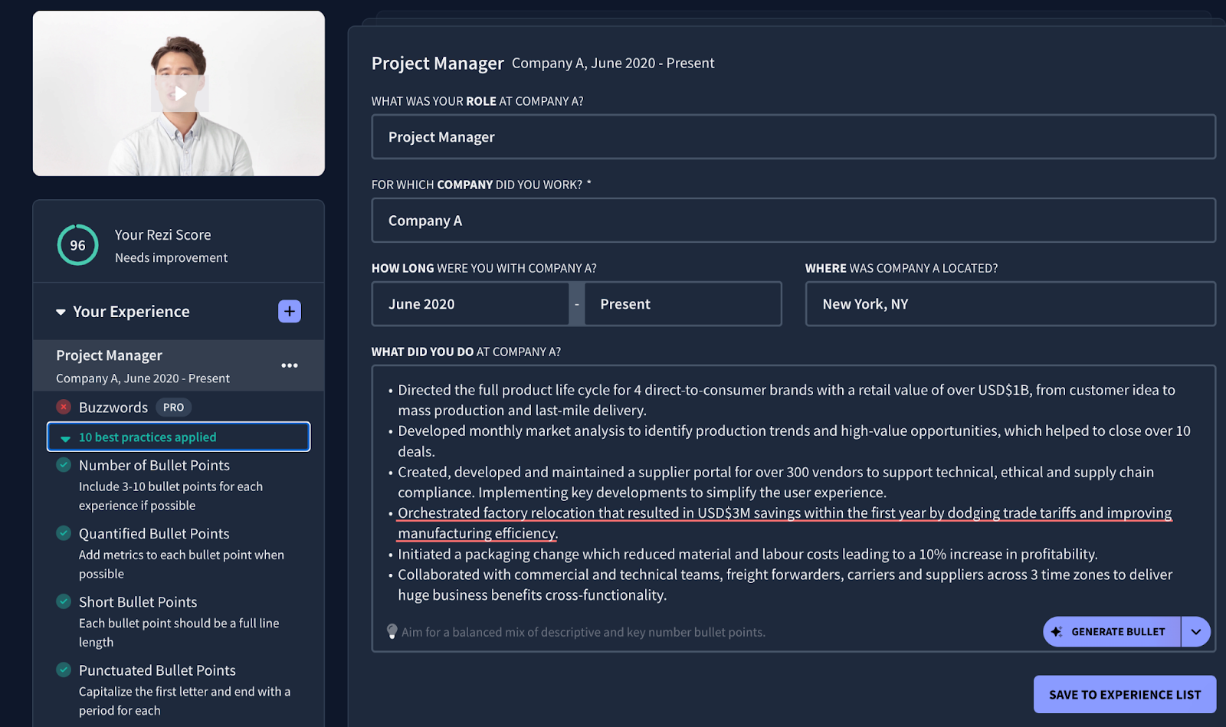
Task: Click the sparkle icon on Generate Bullet
Action: click(1058, 631)
